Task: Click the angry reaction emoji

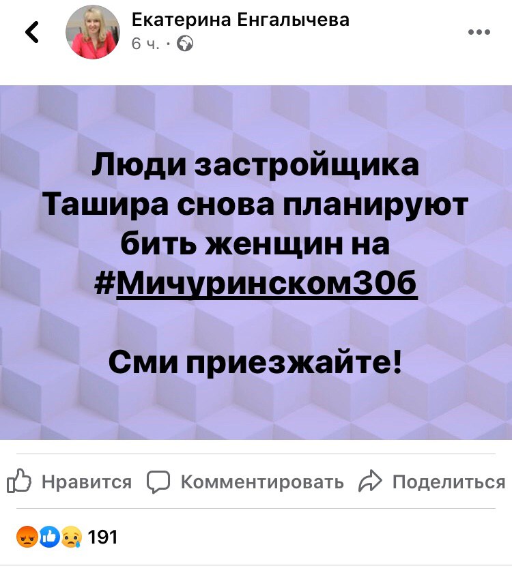Action: point(27,537)
